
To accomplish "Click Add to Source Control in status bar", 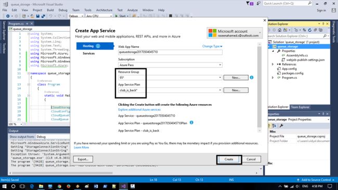I will click(x=316, y=180).
